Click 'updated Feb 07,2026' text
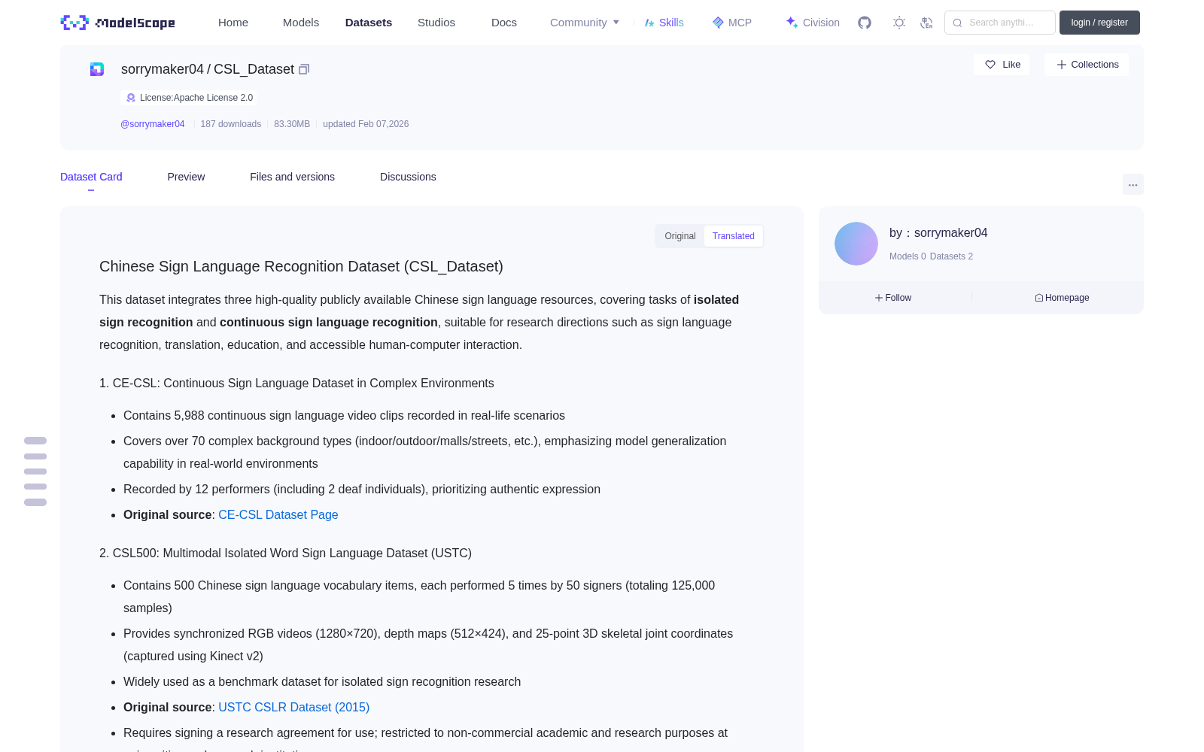The width and height of the screenshot is (1204, 752). pos(366,124)
